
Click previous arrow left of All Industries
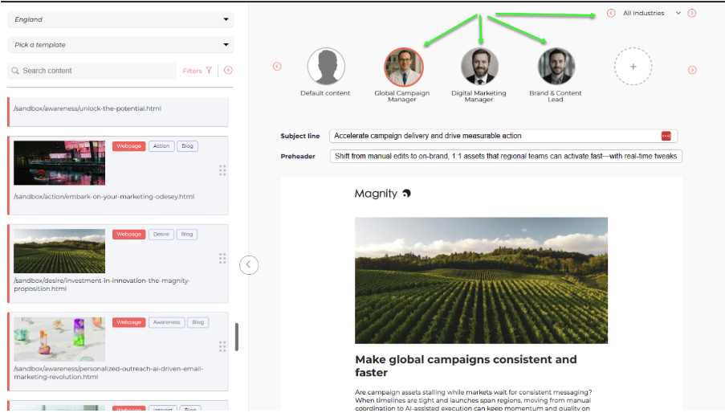611,13
